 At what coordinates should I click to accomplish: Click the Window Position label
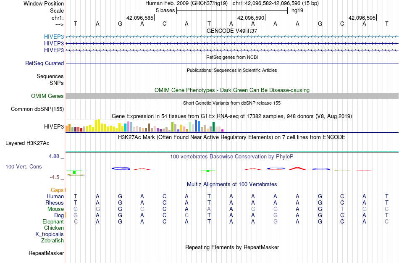pos(44,3)
